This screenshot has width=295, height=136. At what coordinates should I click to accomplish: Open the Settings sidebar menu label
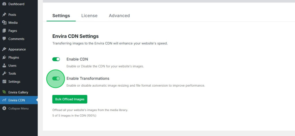point(14,82)
